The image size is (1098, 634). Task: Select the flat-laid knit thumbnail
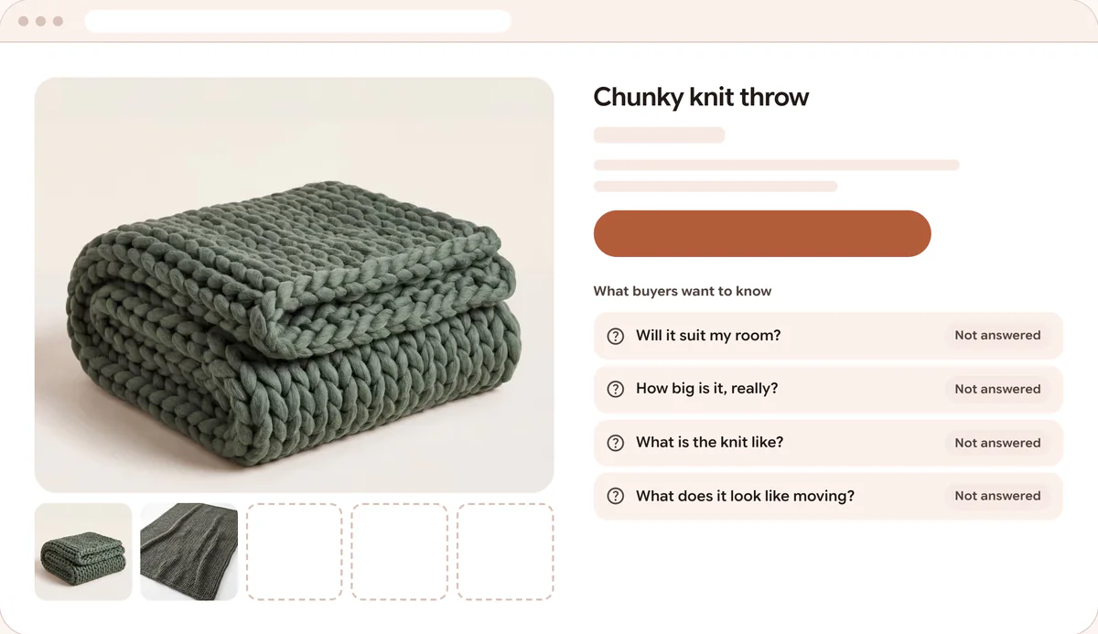(189, 552)
